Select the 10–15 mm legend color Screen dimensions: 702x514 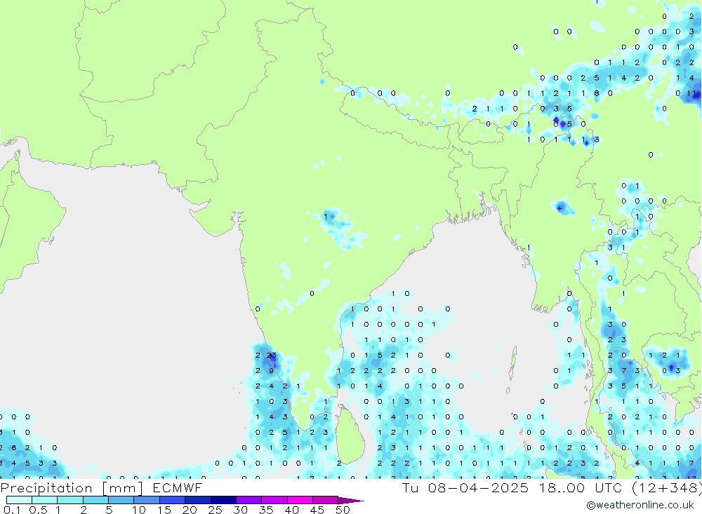[147, 500]
